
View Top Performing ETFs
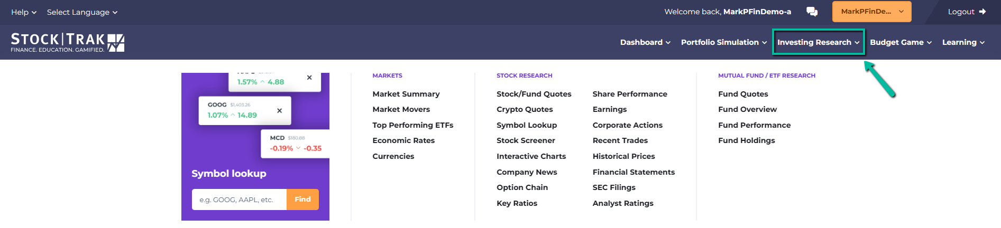tap(412, 125)
